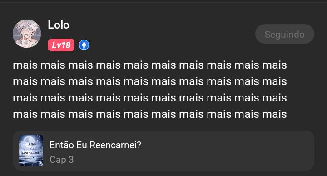Open the username Lolo profile link
This screenshot has height=176, width=327.
[x=59, y=25]
